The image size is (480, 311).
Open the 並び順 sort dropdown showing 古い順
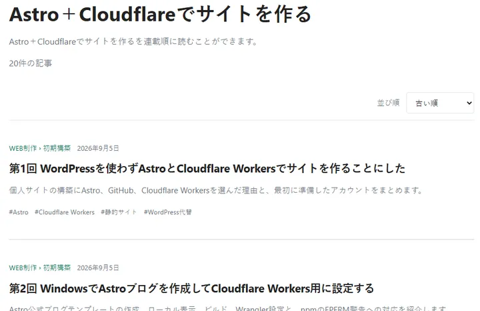point(440,103)
